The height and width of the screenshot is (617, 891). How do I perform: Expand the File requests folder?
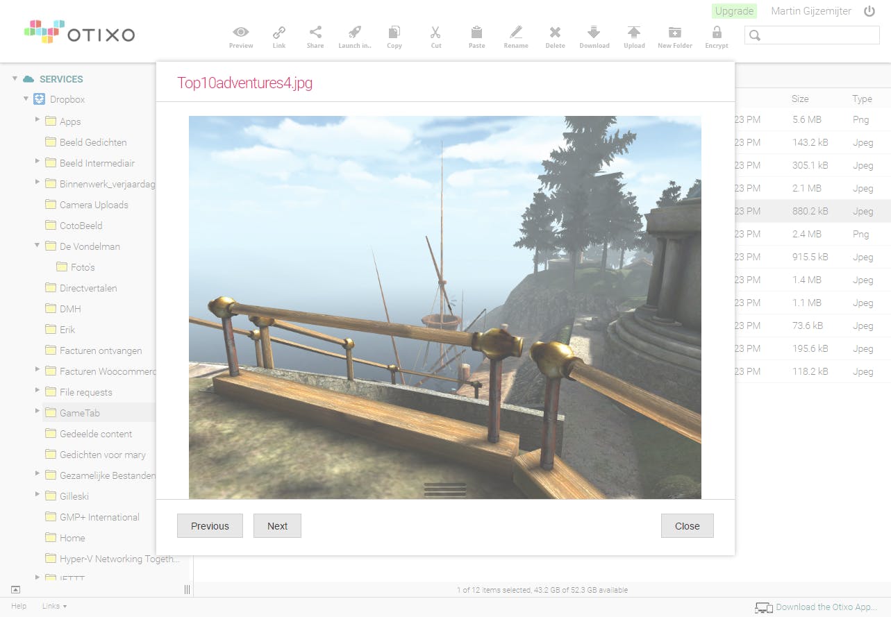point(38,391)
